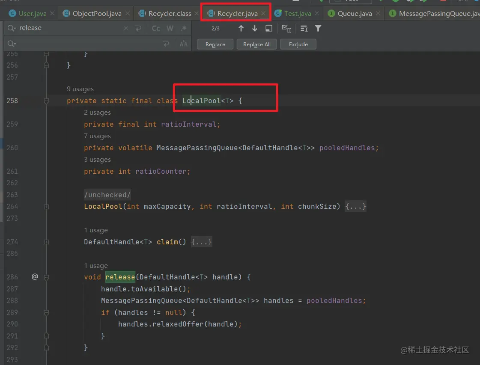This screenshot has width=480, height=365.
Task: Toggle Regex search option
Action: click(184, 28)
